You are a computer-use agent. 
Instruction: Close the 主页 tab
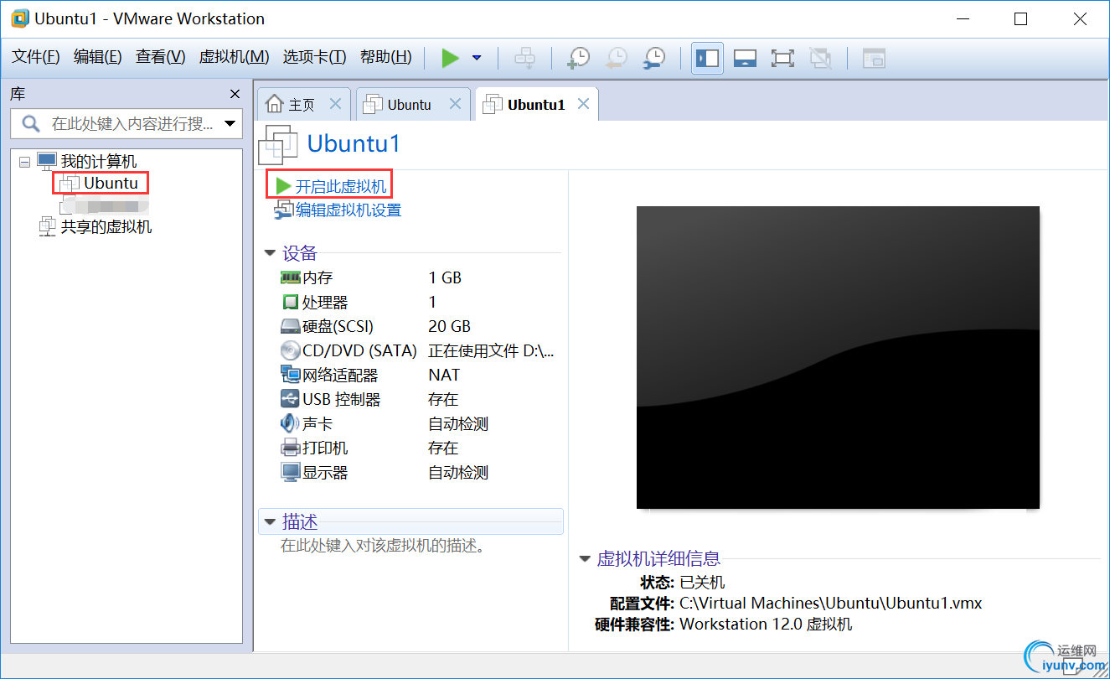tap(335, 104)
